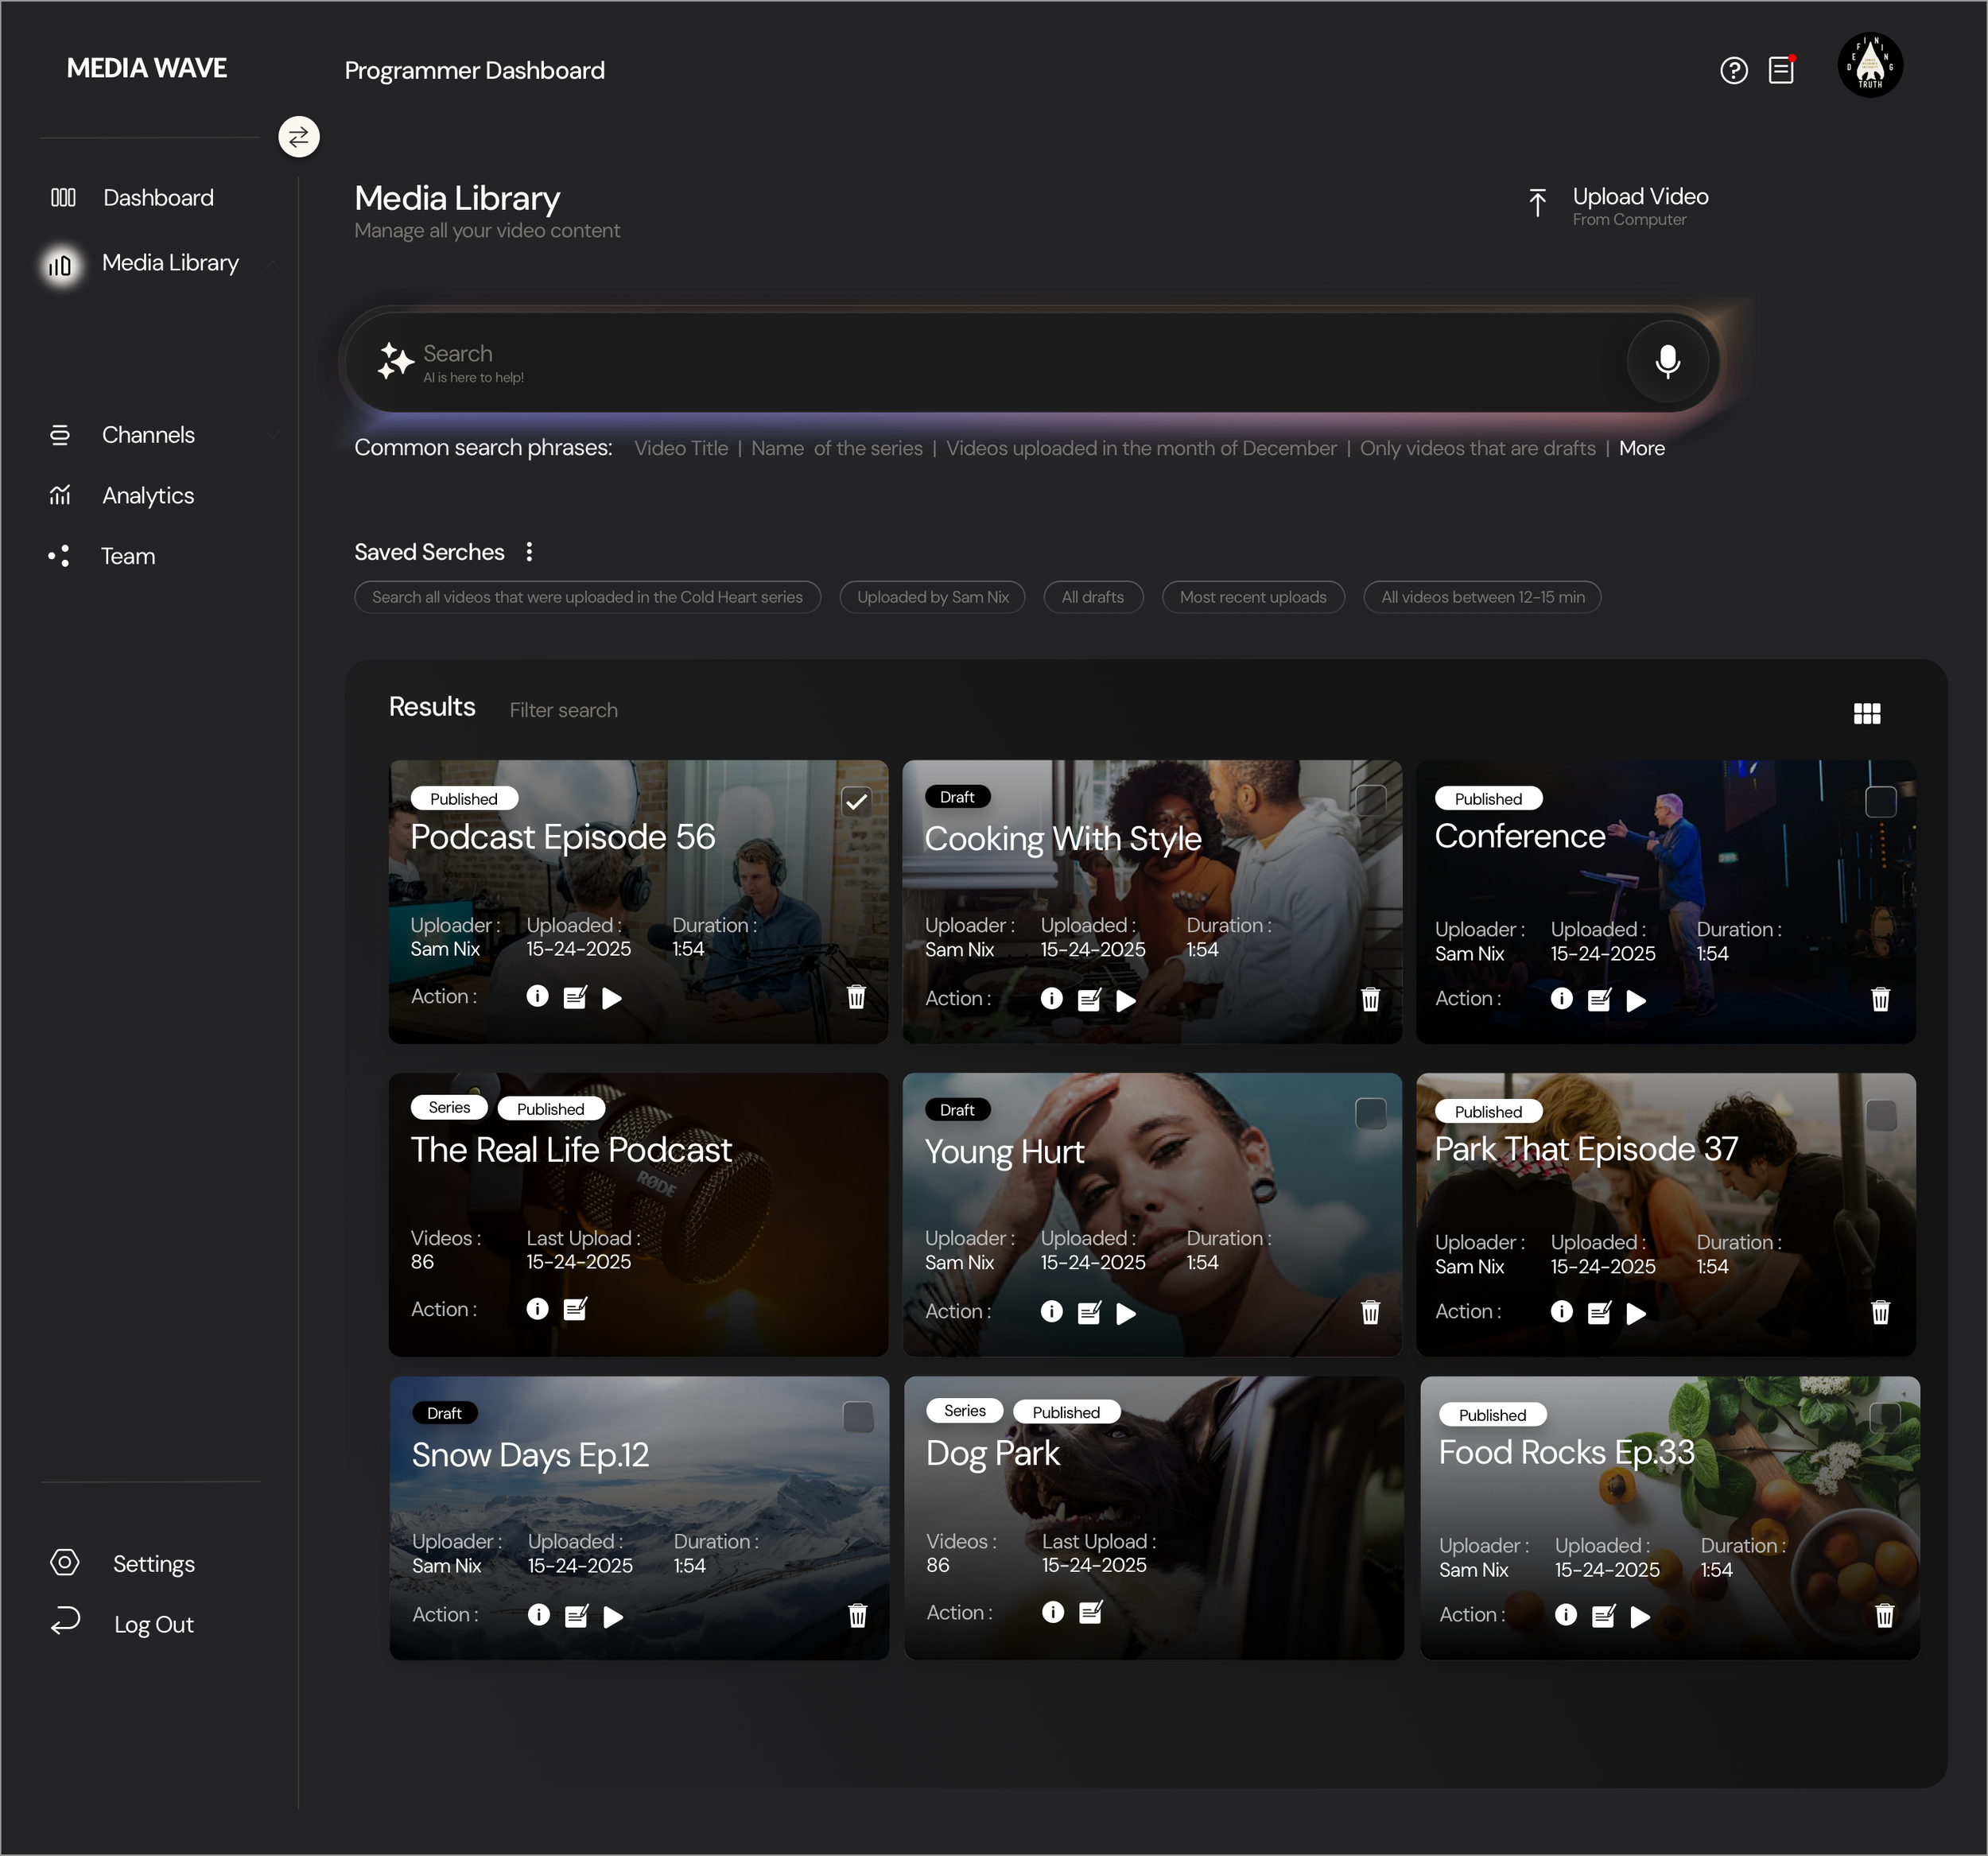
Task: Go to Dashboard in sidebar
Action: (132, 197)
